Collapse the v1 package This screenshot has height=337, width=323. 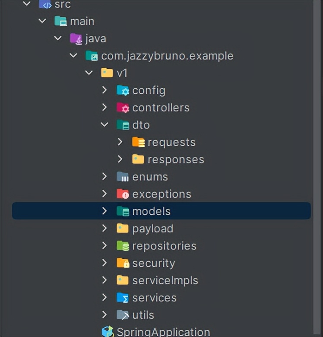(x=89, y=73)
